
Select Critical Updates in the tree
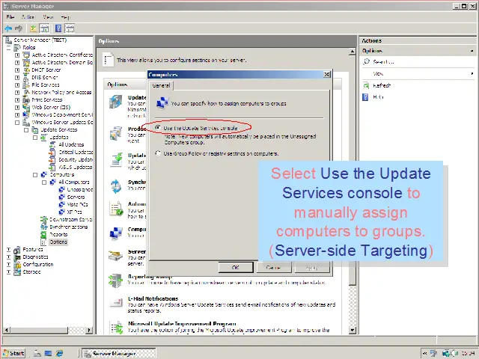[x=76, y=152]
